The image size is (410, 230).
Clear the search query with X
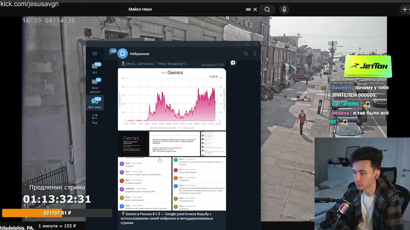point(255,10)
